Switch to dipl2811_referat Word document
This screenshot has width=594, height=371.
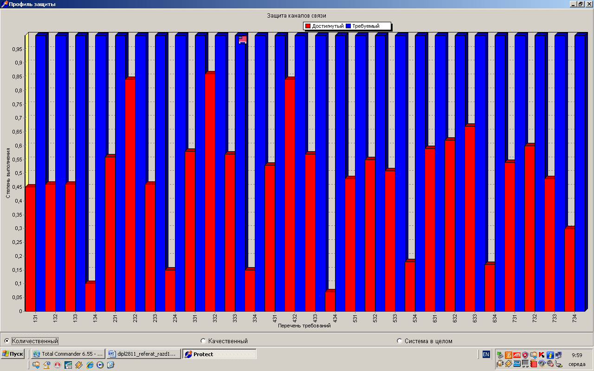(x=143, y=354)
